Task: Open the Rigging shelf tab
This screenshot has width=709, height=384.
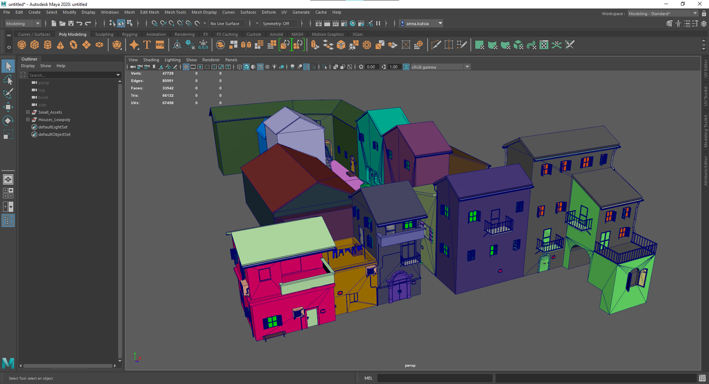Action: click(x=130, y=34)
